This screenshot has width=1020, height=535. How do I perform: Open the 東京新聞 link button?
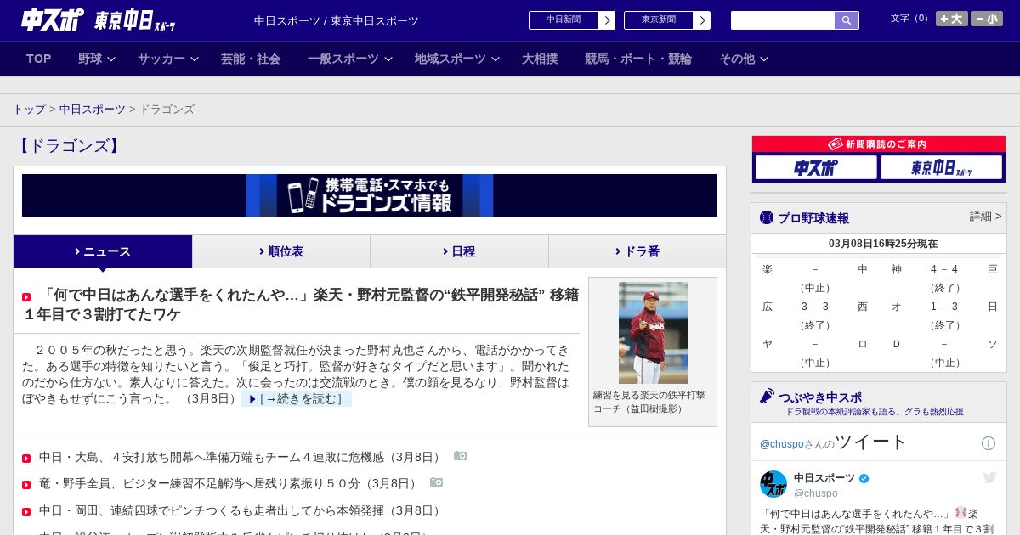(667, 20)
